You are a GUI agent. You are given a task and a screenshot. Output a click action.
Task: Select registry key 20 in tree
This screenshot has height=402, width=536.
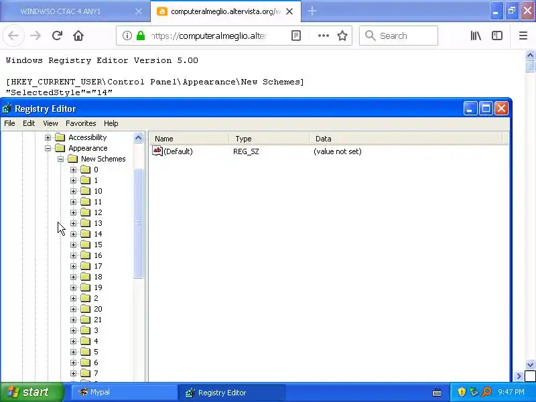pyautogui.click(x=98, y=309)
